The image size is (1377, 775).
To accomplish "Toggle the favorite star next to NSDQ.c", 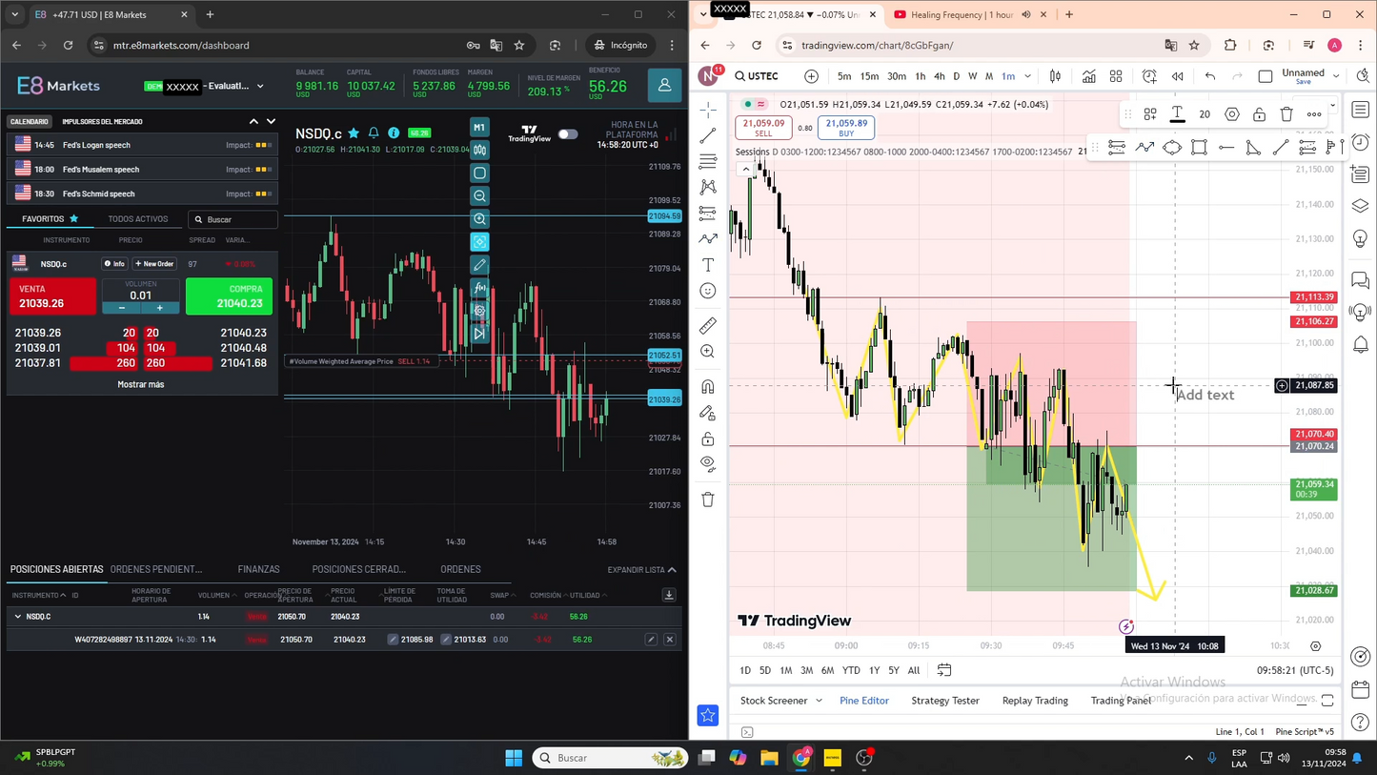I will (353, 133).
